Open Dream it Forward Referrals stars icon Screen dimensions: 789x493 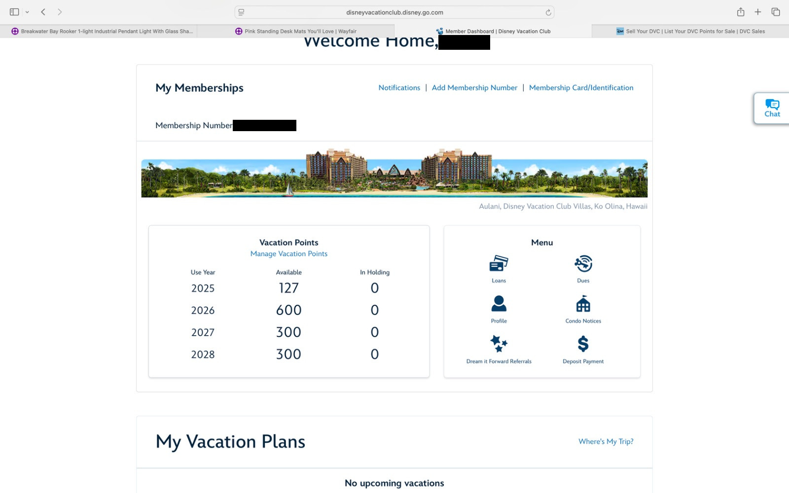click(x=499, y=344)
